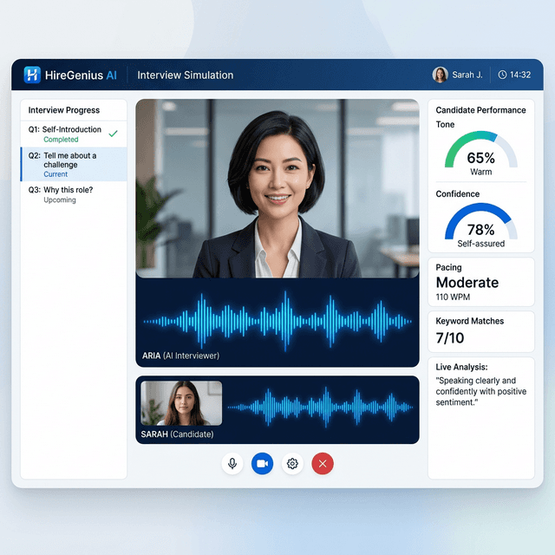This screenshot has width=555, height=555.
Task: Click the clock icon beside 14:32
Action: point(502,75)
